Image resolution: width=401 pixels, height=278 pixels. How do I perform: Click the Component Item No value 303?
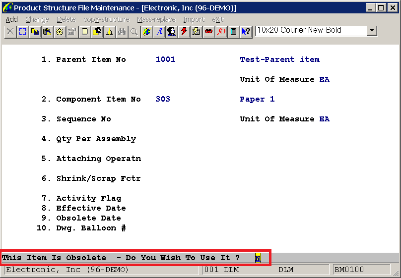point(163,99)
